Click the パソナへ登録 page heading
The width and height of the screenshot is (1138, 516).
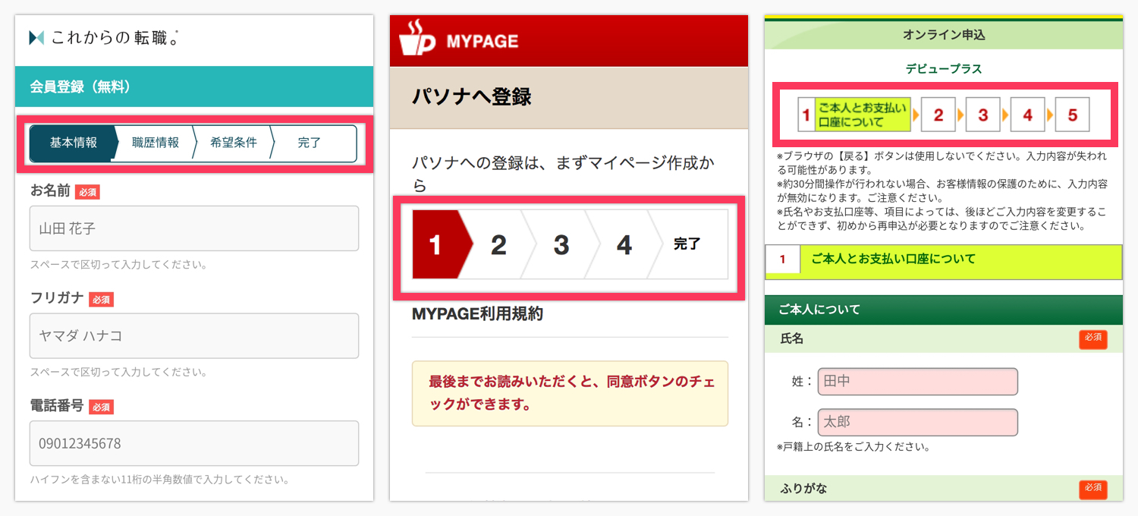[472, 97]
